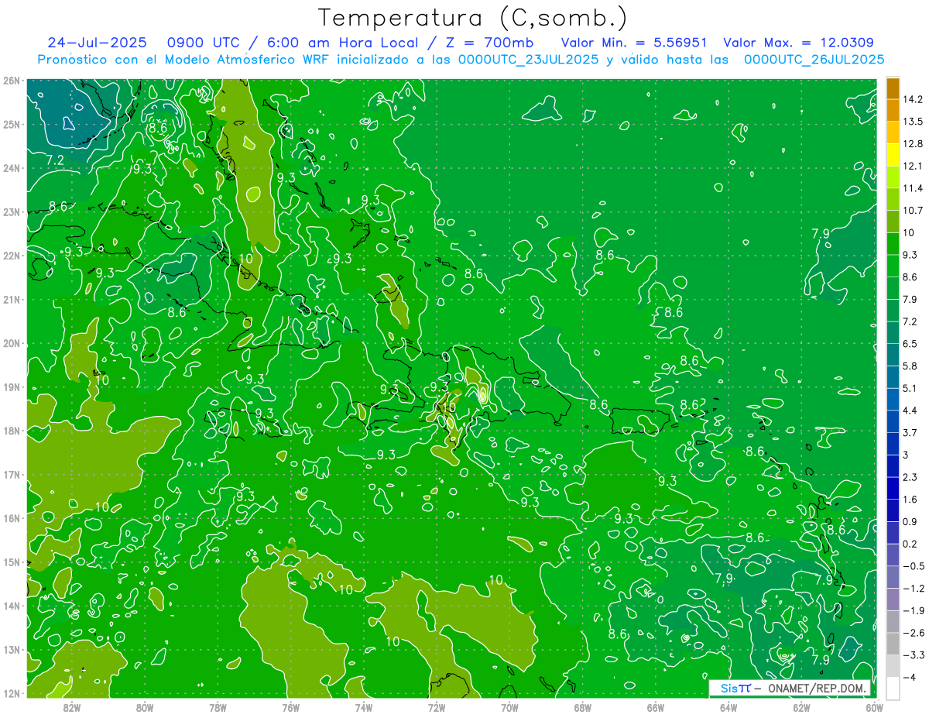Click the yellow segment between 12.1 and 12.8

893,155
